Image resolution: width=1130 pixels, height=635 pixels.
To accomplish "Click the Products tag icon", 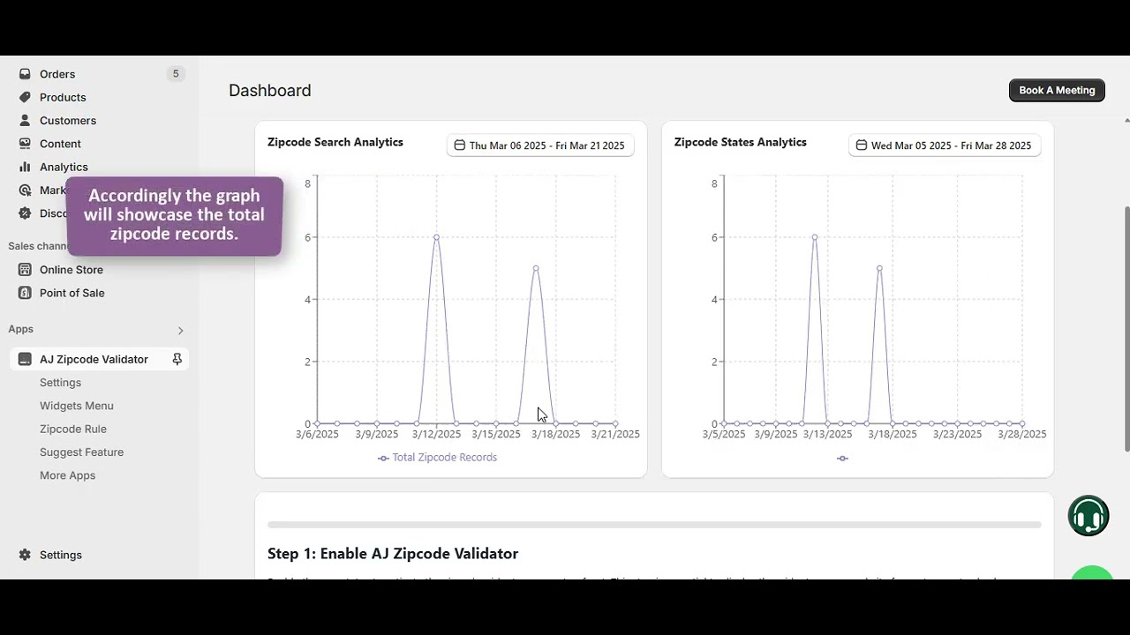I will tap(25, 97).
